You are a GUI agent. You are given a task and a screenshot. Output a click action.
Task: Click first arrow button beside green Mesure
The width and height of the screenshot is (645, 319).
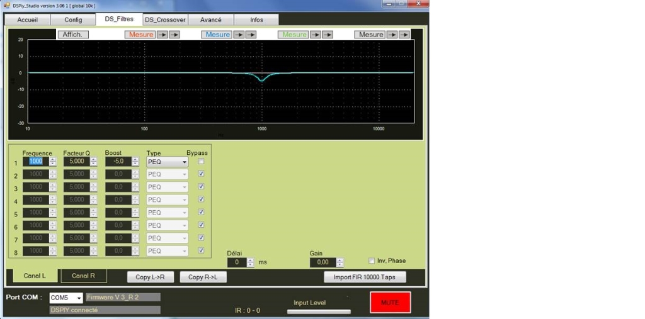point(316,35)
